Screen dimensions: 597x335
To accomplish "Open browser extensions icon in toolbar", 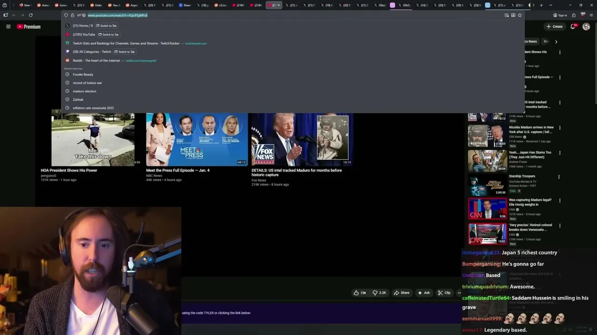I will (x=573, y=15).
